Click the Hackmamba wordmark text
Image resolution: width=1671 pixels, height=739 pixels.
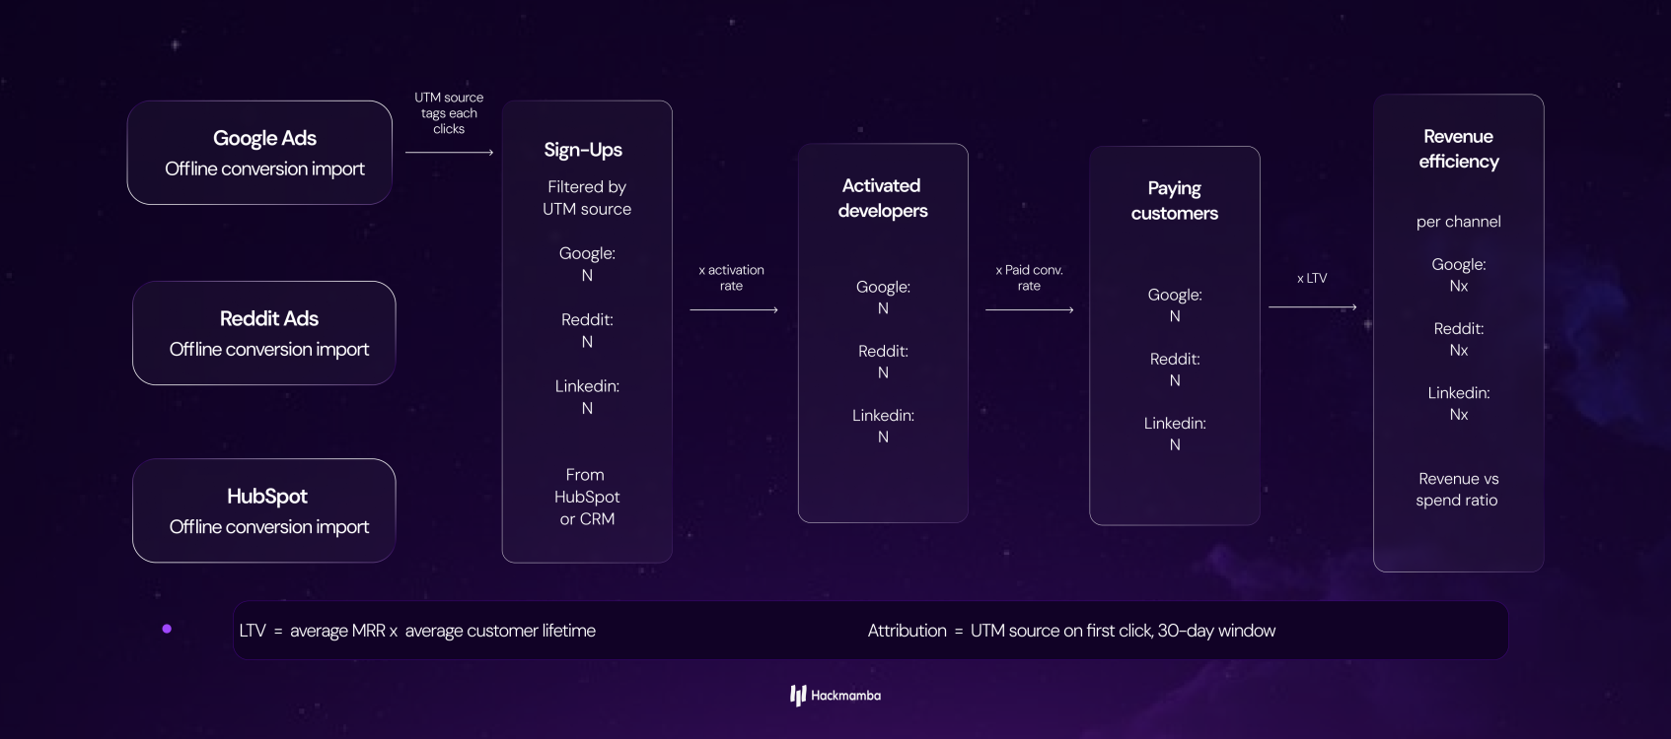tap(845, 696)
